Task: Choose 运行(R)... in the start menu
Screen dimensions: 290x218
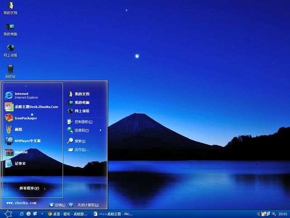Action: [x=82, y=149]
